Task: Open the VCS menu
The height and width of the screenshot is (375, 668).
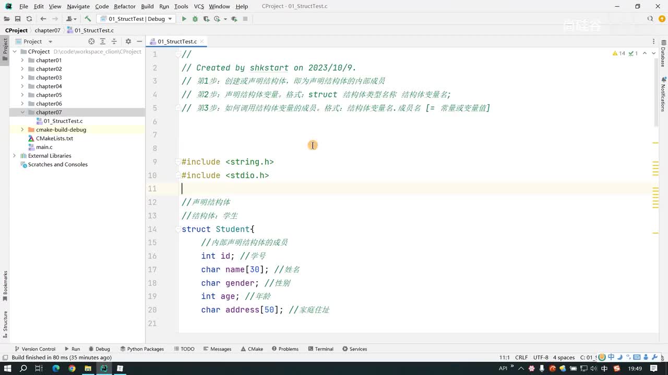Action: click(199, 6)
